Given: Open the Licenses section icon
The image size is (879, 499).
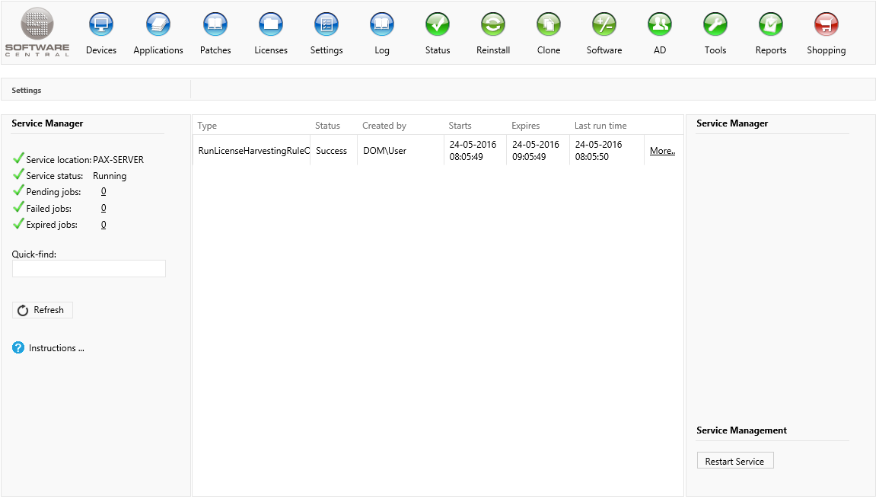Looking at the screenshot, I should tap(271, 25).
